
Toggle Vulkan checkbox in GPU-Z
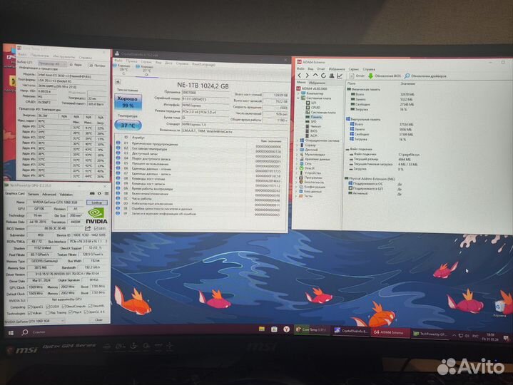tap(30, 313)
